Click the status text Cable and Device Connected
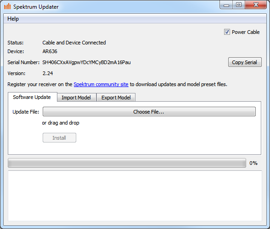This screenshot has height=229, width=270. click(x=74, y=43)
